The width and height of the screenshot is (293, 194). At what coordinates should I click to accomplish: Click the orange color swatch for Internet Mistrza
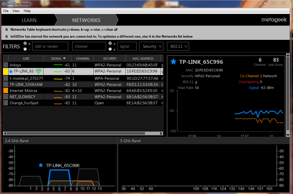tap(6, 91)
